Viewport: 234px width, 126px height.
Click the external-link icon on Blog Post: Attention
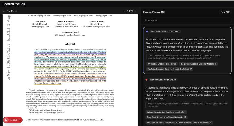[185, 117]
